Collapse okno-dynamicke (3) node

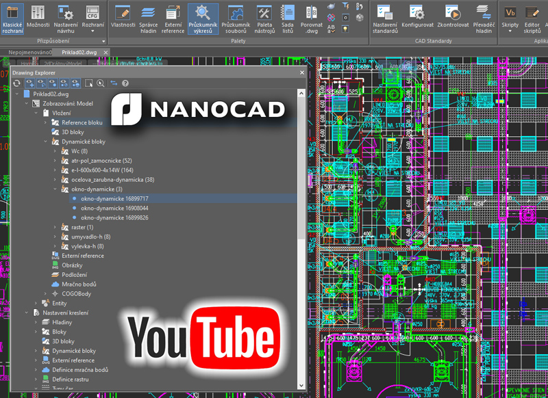click(x=55, y=189)
